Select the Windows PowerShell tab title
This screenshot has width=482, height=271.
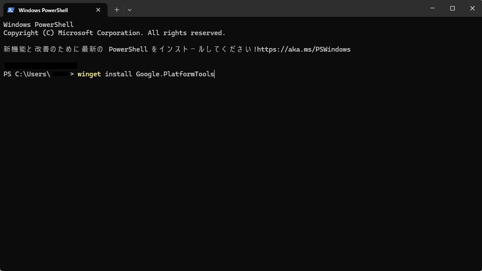pyautogui.click(x=43, y=10)
